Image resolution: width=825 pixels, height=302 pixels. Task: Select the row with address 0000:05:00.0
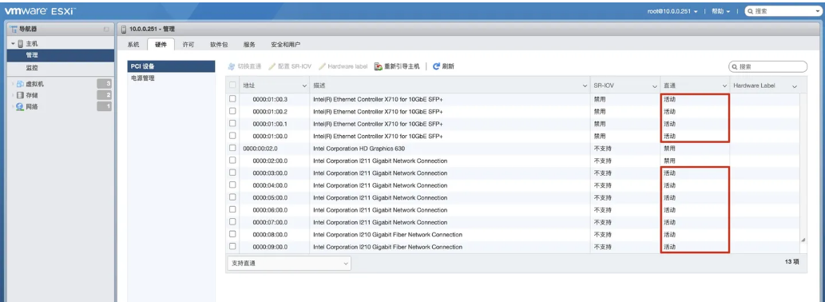coord(513,198)
